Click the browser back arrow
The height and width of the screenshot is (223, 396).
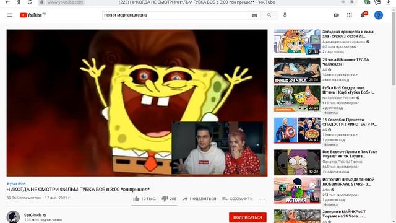pos(7,2)
